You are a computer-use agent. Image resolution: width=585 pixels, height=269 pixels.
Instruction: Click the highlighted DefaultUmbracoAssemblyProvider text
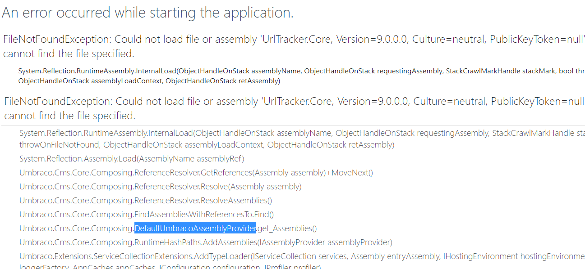(195, 229)
